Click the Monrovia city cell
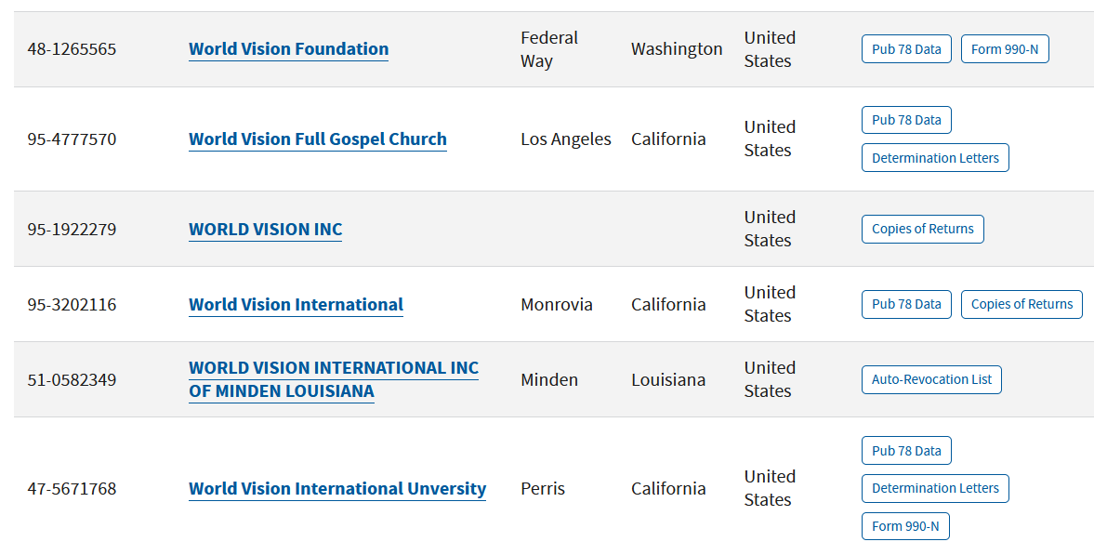Screen dimensions: 1094x555 (556, 305)
